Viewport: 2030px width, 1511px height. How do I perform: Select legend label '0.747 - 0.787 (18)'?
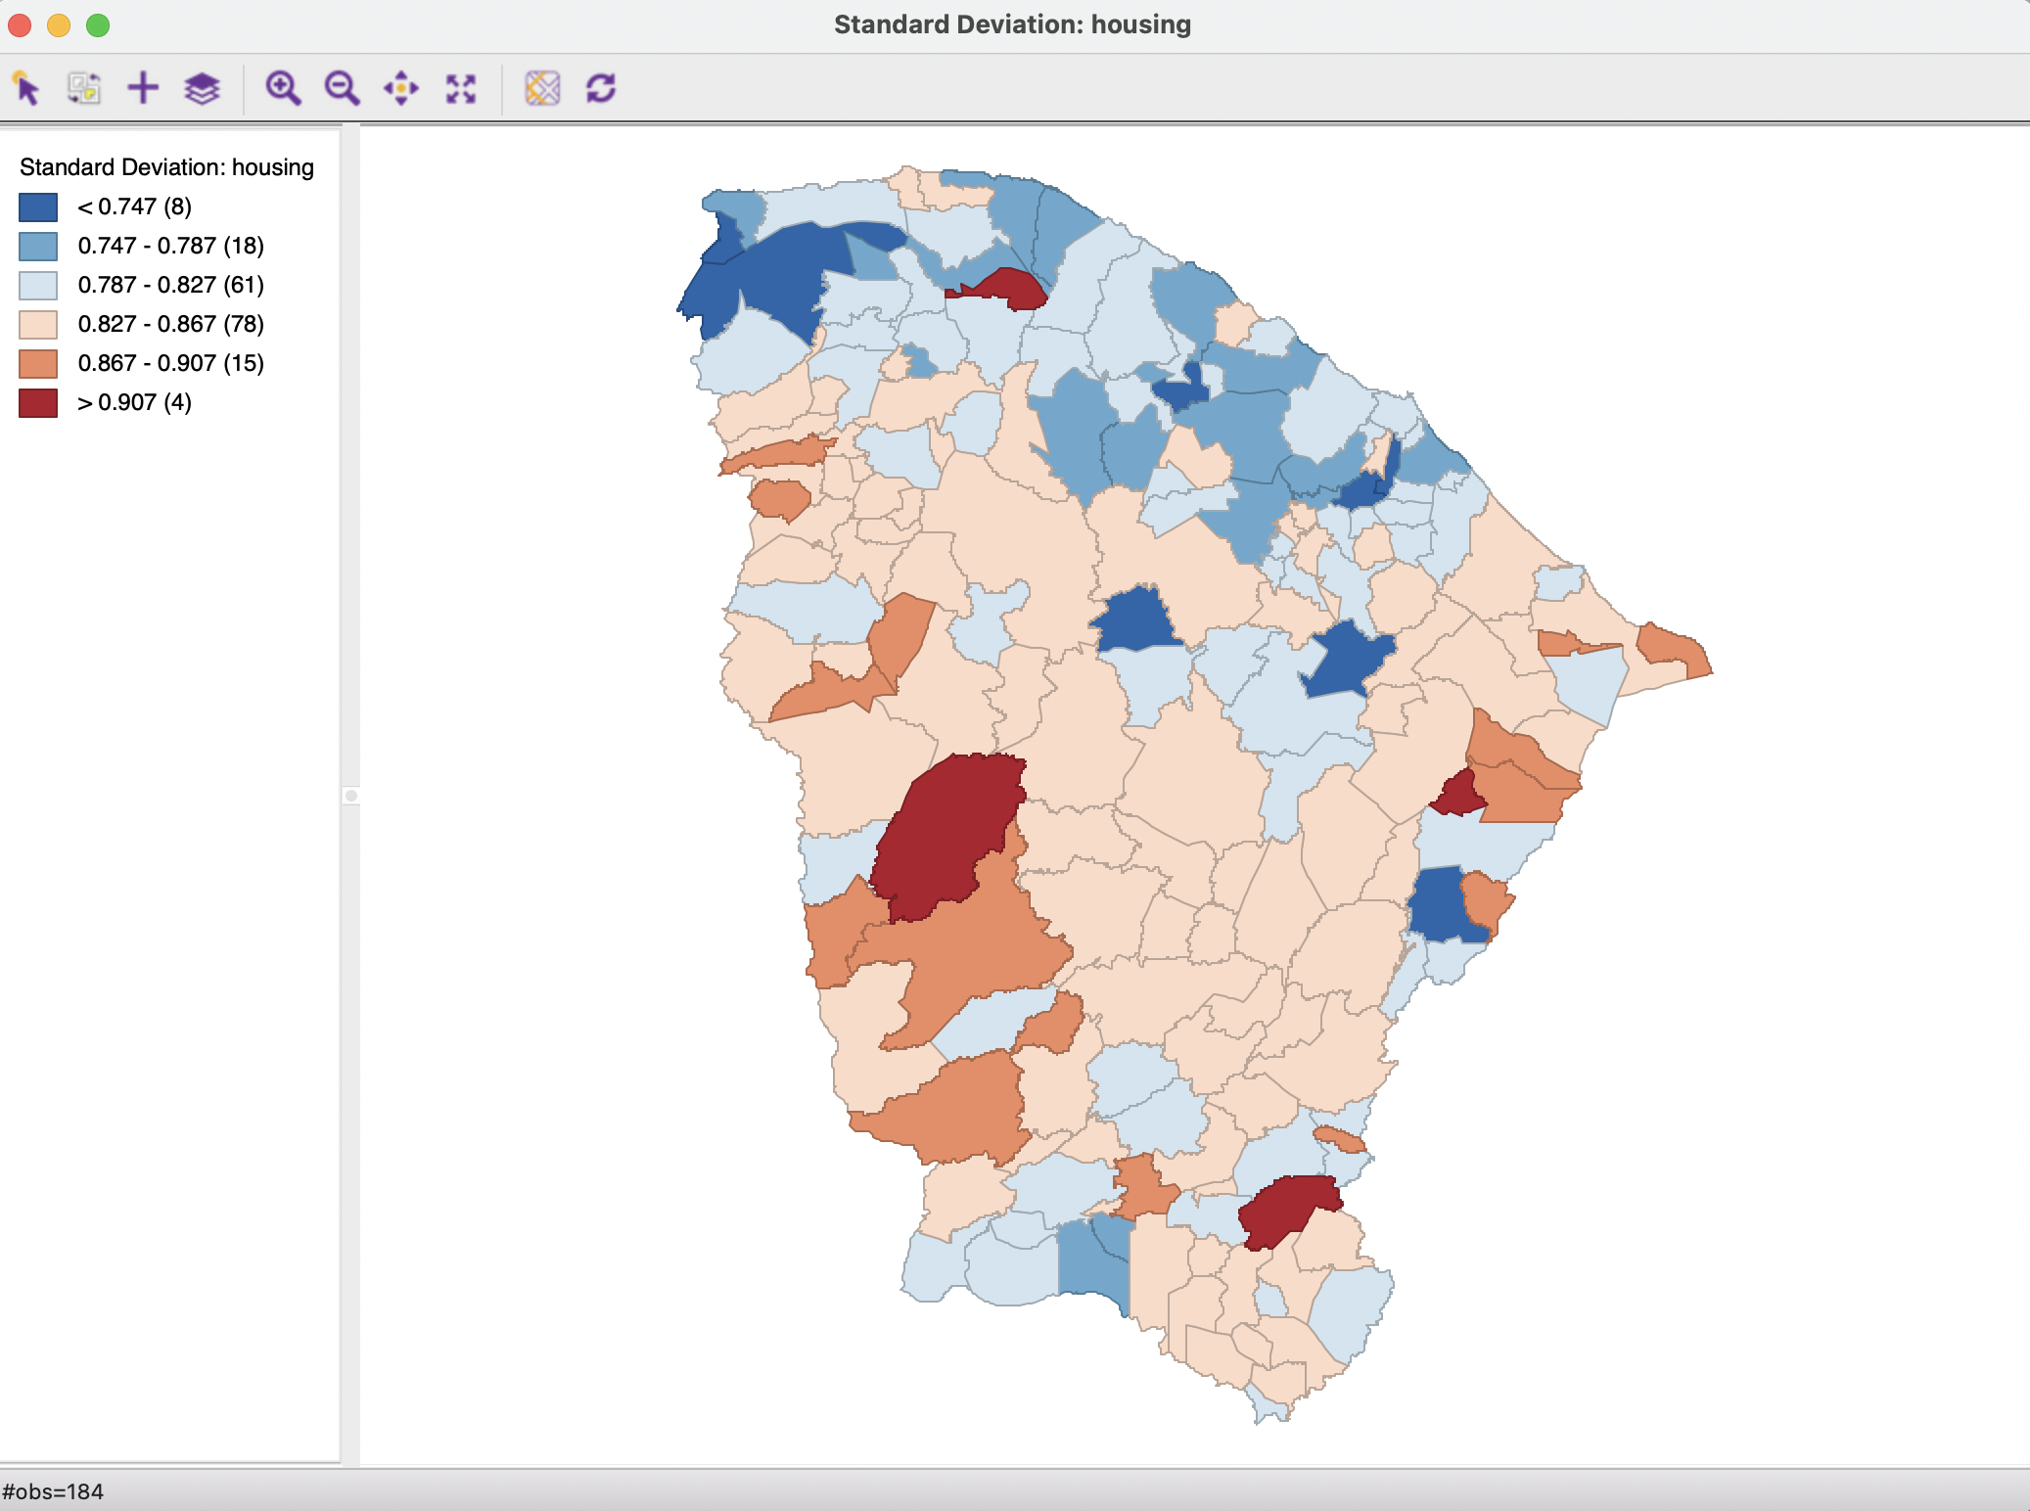(171, 246)
